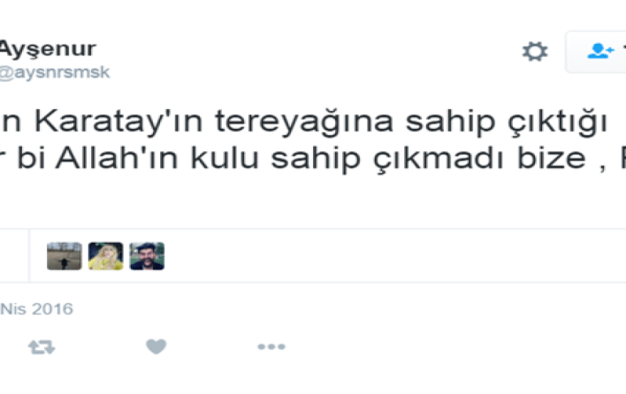Click the tweet line starting bi Allah'ın kulu
Screen dimensions: 626x394
click(x=313, y=158)
